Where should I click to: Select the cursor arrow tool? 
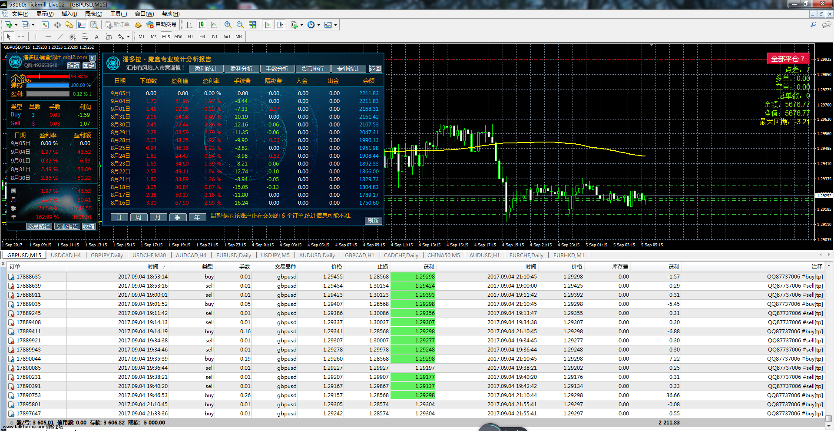tap(9, 36)
